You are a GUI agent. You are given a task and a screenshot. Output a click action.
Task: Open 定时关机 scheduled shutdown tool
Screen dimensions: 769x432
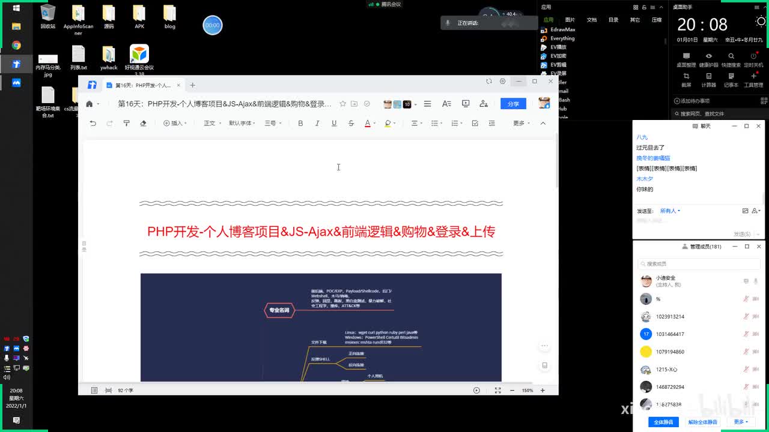pos(753,59)
